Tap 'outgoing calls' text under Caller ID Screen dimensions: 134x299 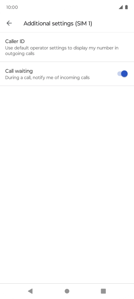click(20, 54)
